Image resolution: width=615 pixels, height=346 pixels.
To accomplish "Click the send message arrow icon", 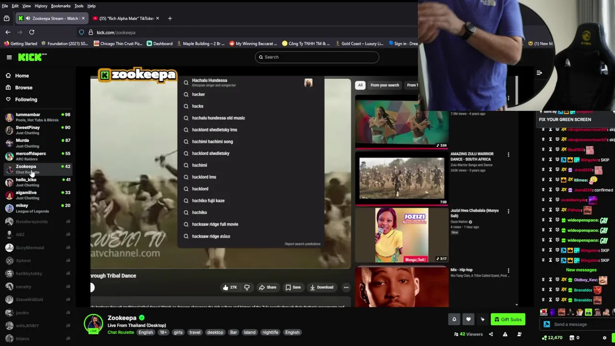I will pyautogui.click(x=547, y=324).
